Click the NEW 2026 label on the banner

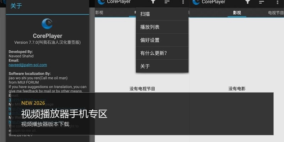point(33,103)
